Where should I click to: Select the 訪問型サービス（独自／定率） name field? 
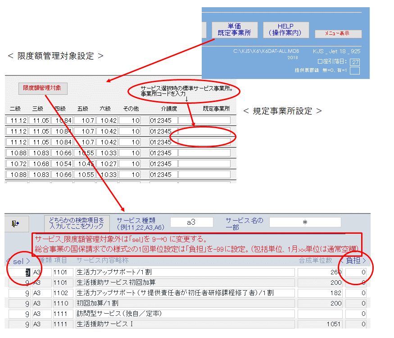click(x=185, y=314)
